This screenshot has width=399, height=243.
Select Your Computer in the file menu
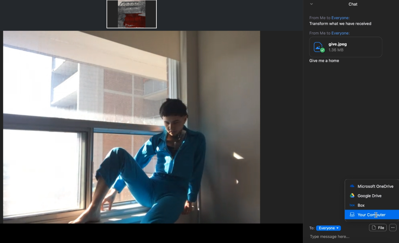coord(372,215)
